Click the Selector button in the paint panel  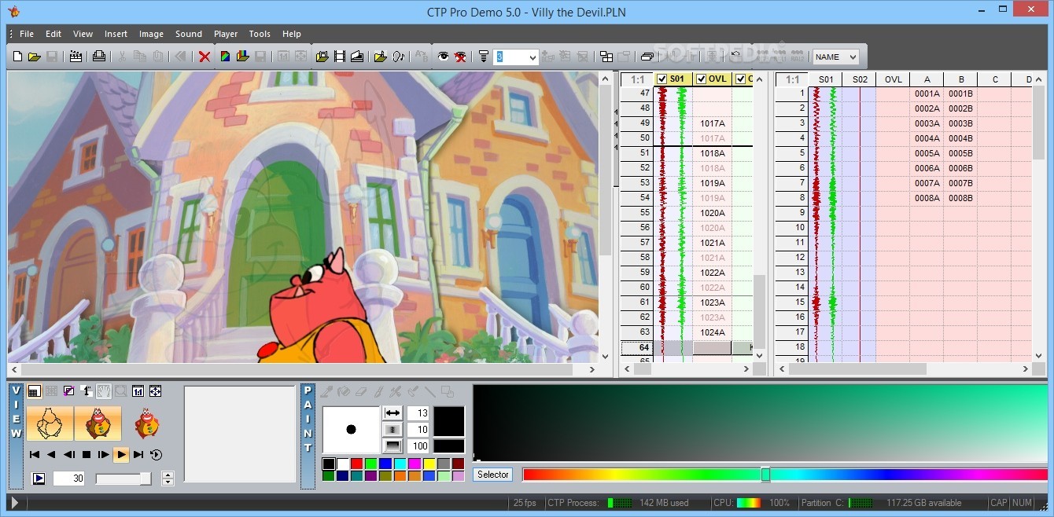[492, 474]
